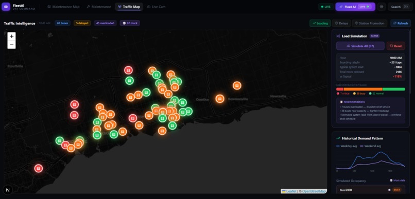Refresh the traffic data

tap(401, 23)
